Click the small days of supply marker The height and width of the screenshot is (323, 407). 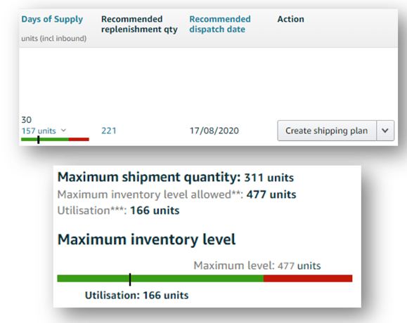coord(39,140)
